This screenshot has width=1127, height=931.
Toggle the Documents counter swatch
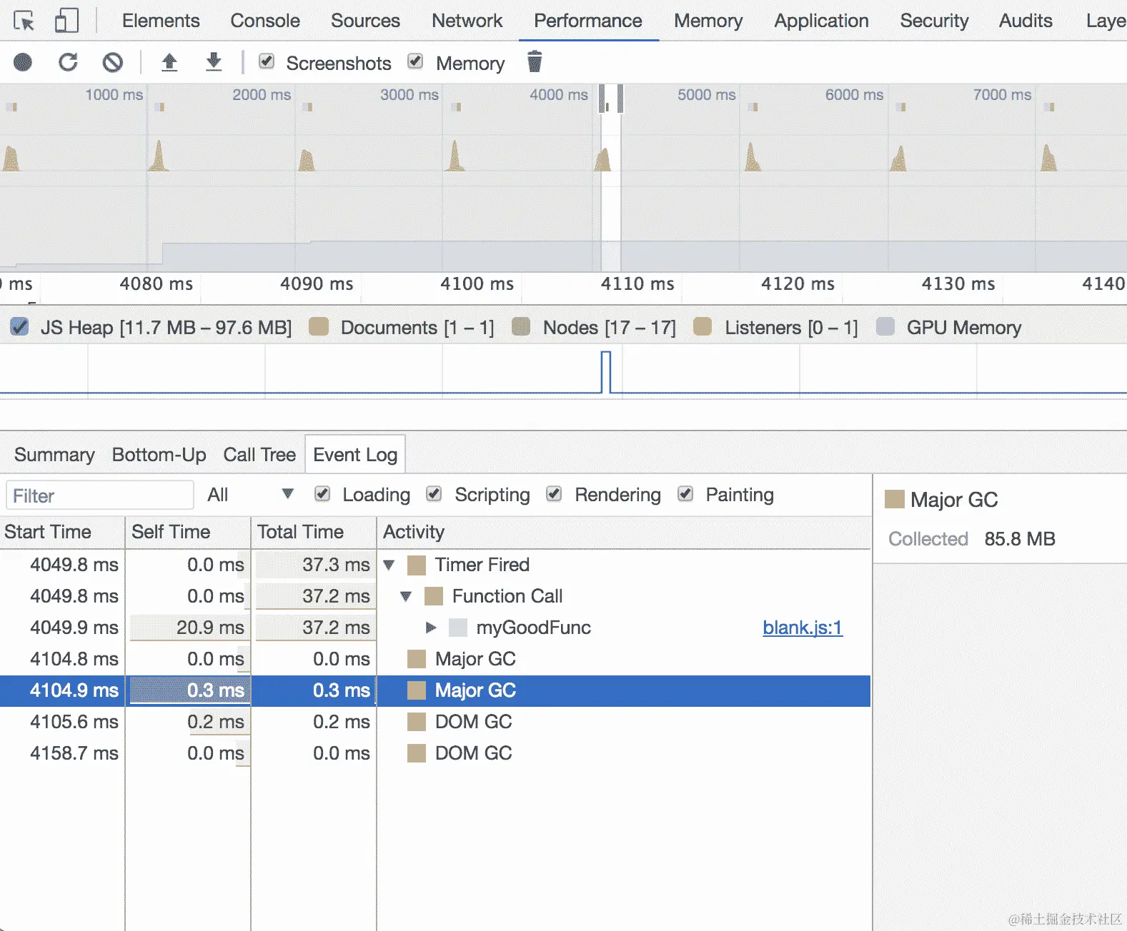319,327
